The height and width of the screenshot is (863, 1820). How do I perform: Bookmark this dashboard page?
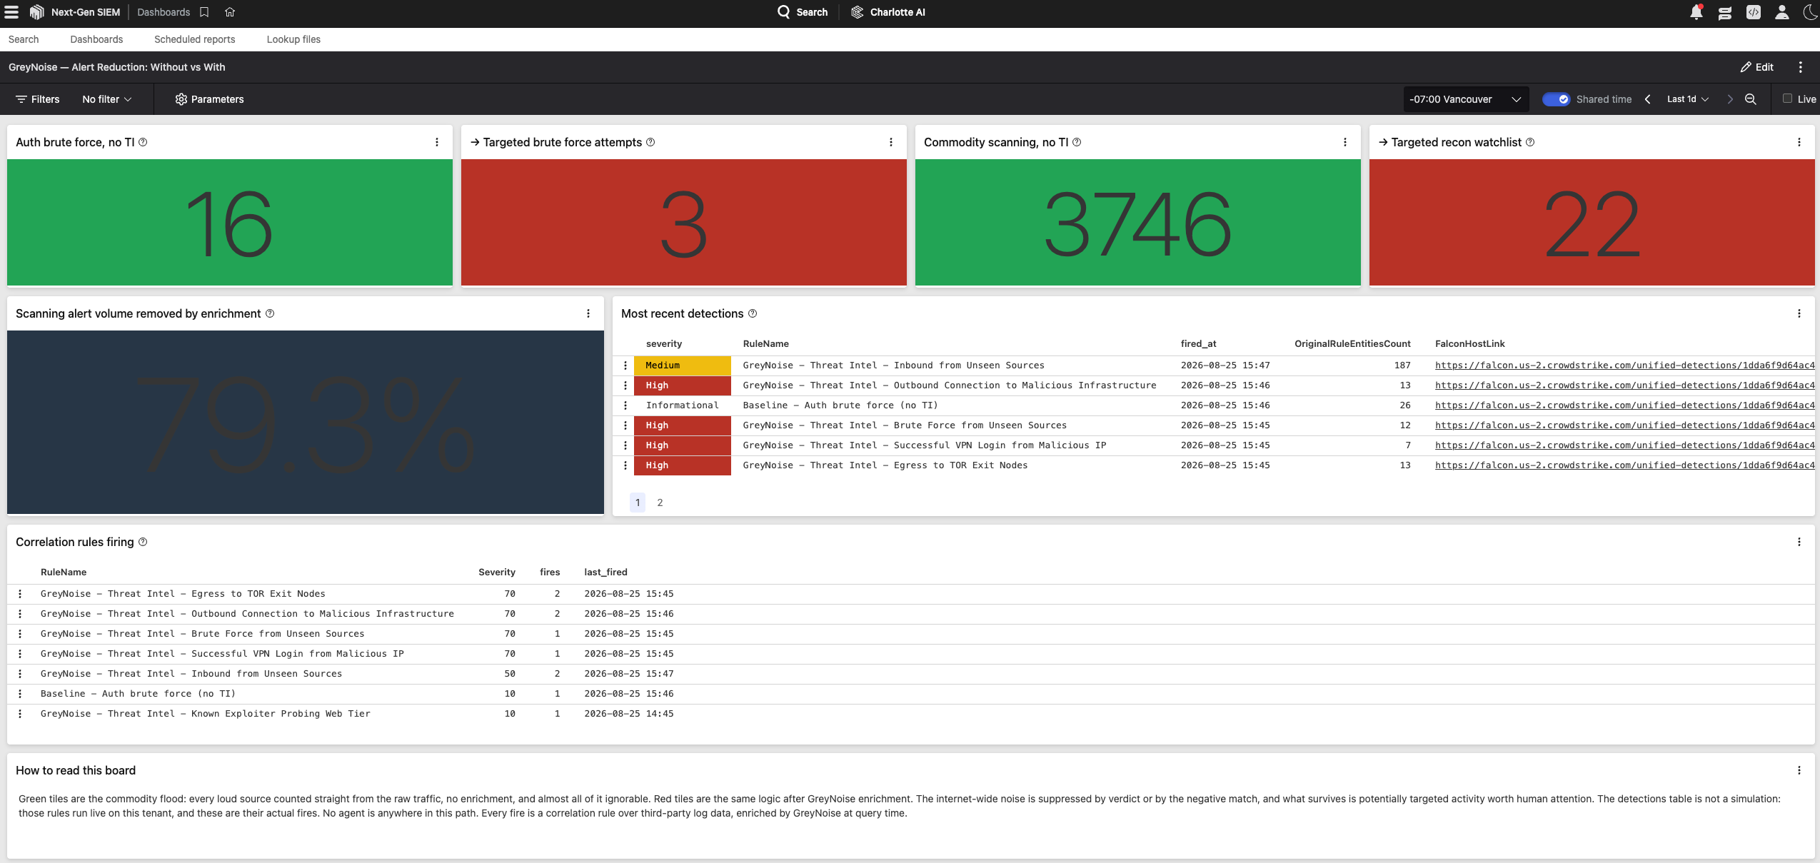click(204, 12)
